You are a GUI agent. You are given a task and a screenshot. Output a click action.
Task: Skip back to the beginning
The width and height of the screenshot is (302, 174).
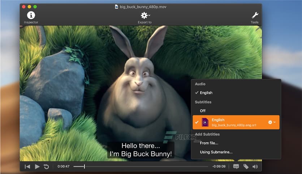(27, 166)
